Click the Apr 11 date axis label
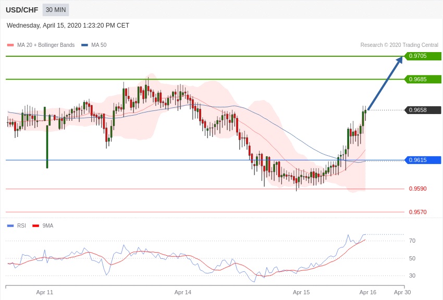Viewport: 443px width, 300px height. pyautogui.click(x=45, y=292)
